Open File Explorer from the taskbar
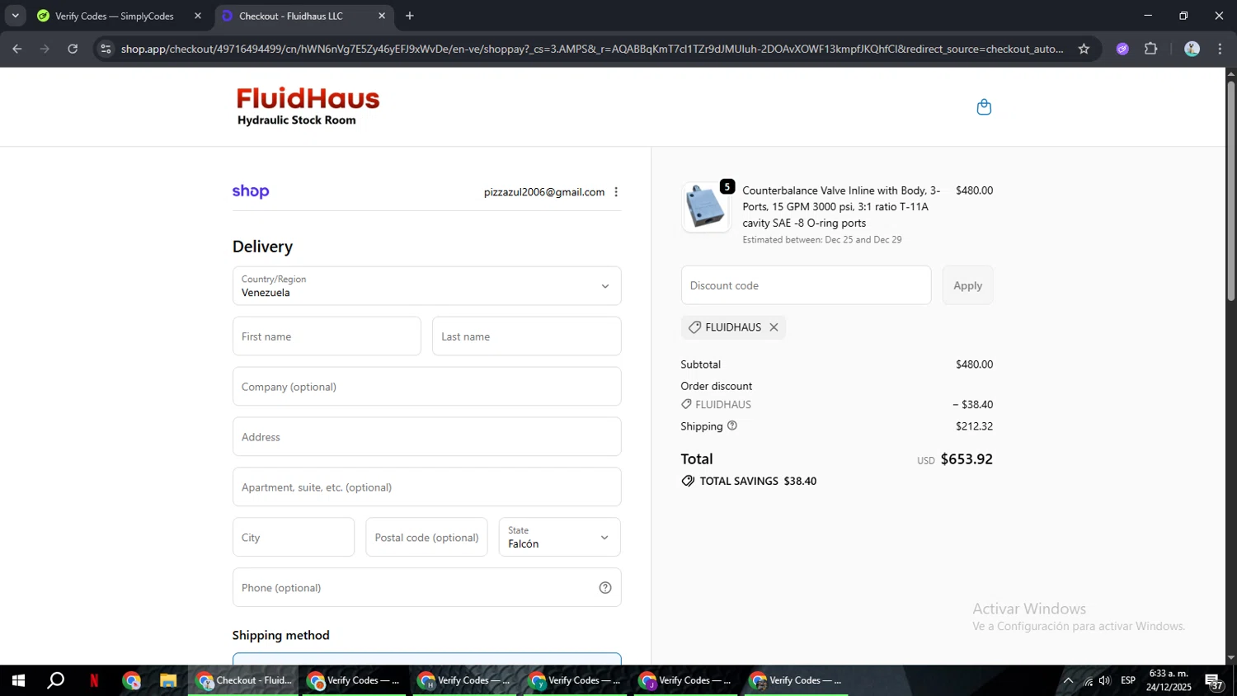 pyautogui.click(x=168, y=680)
